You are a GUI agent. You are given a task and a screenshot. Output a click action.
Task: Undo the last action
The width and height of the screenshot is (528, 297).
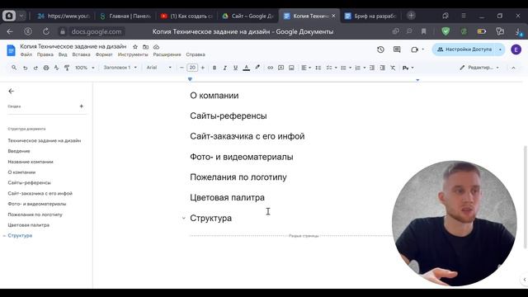click(x=25, y=68)
